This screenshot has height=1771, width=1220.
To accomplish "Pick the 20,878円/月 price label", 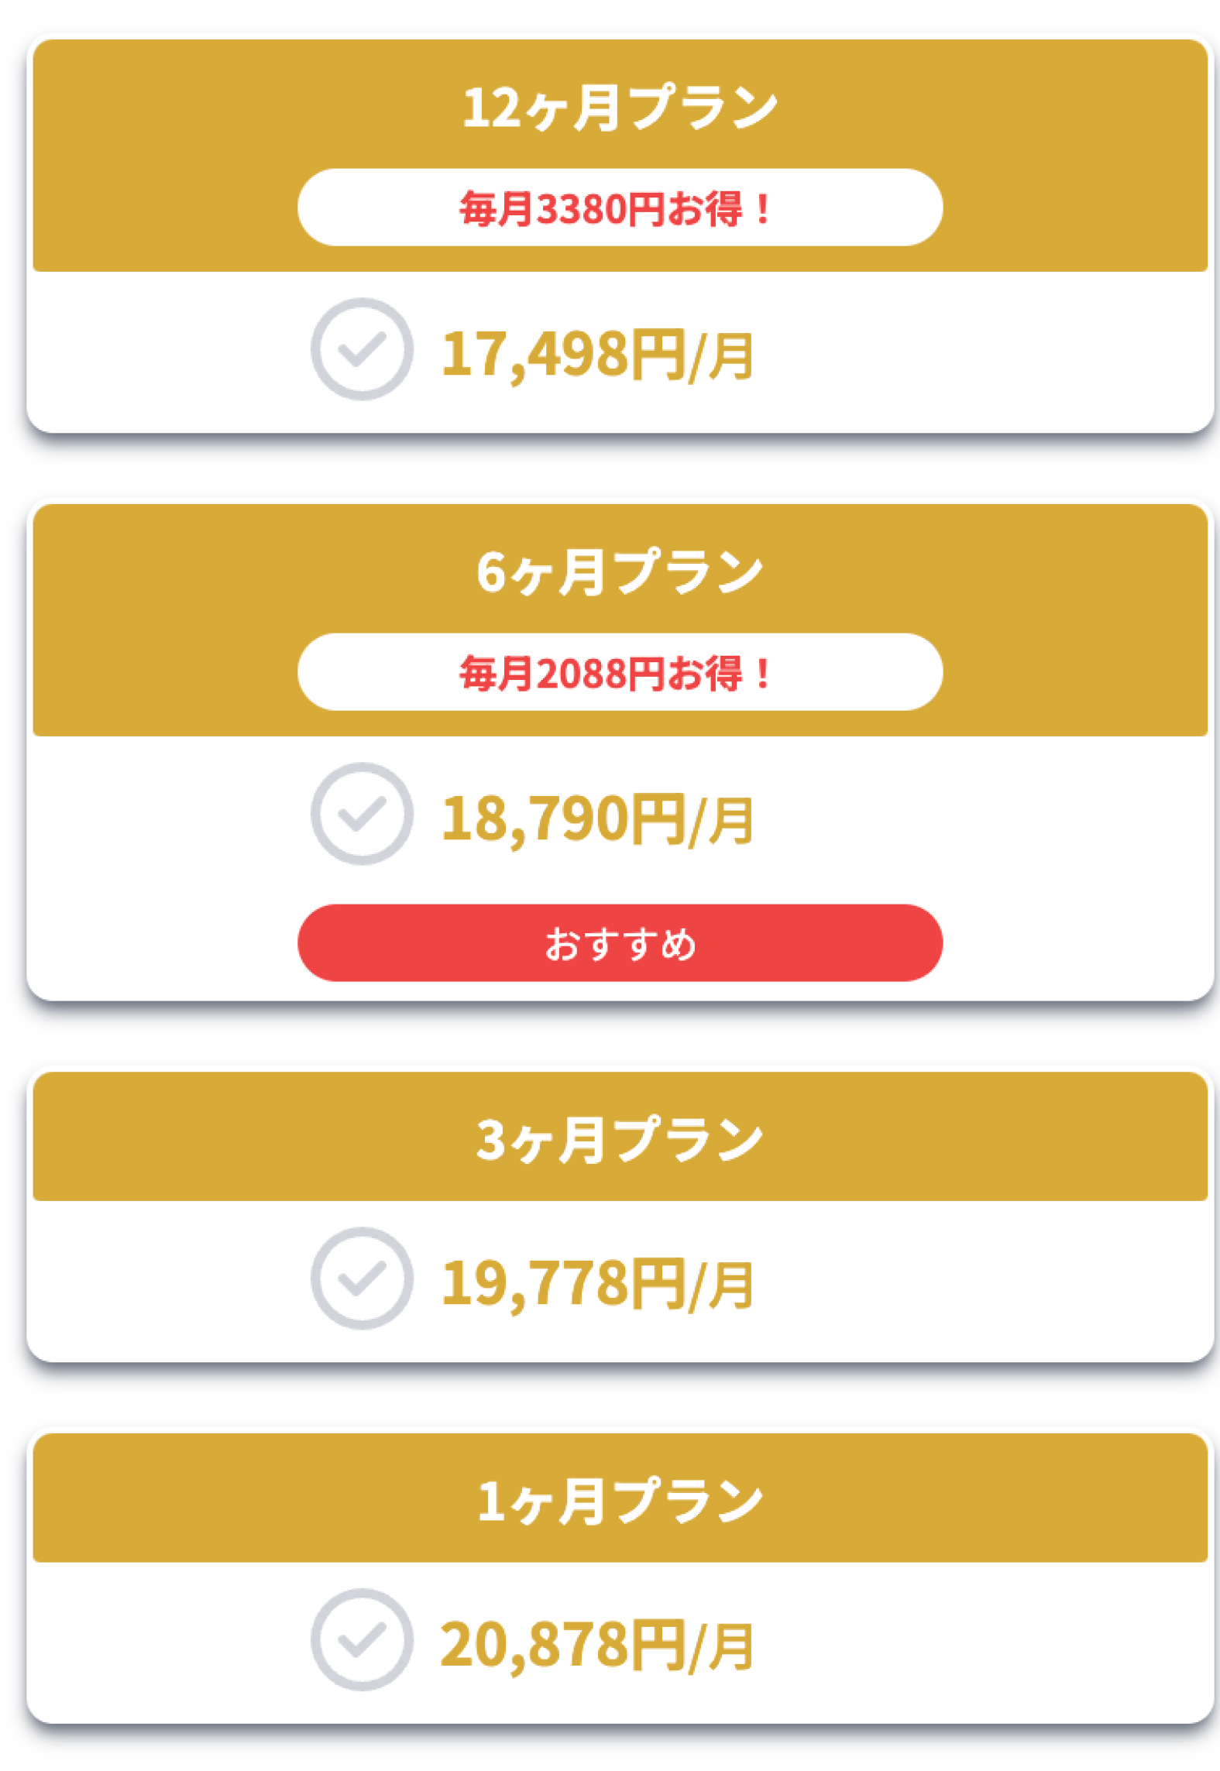I will point(597,1646).
